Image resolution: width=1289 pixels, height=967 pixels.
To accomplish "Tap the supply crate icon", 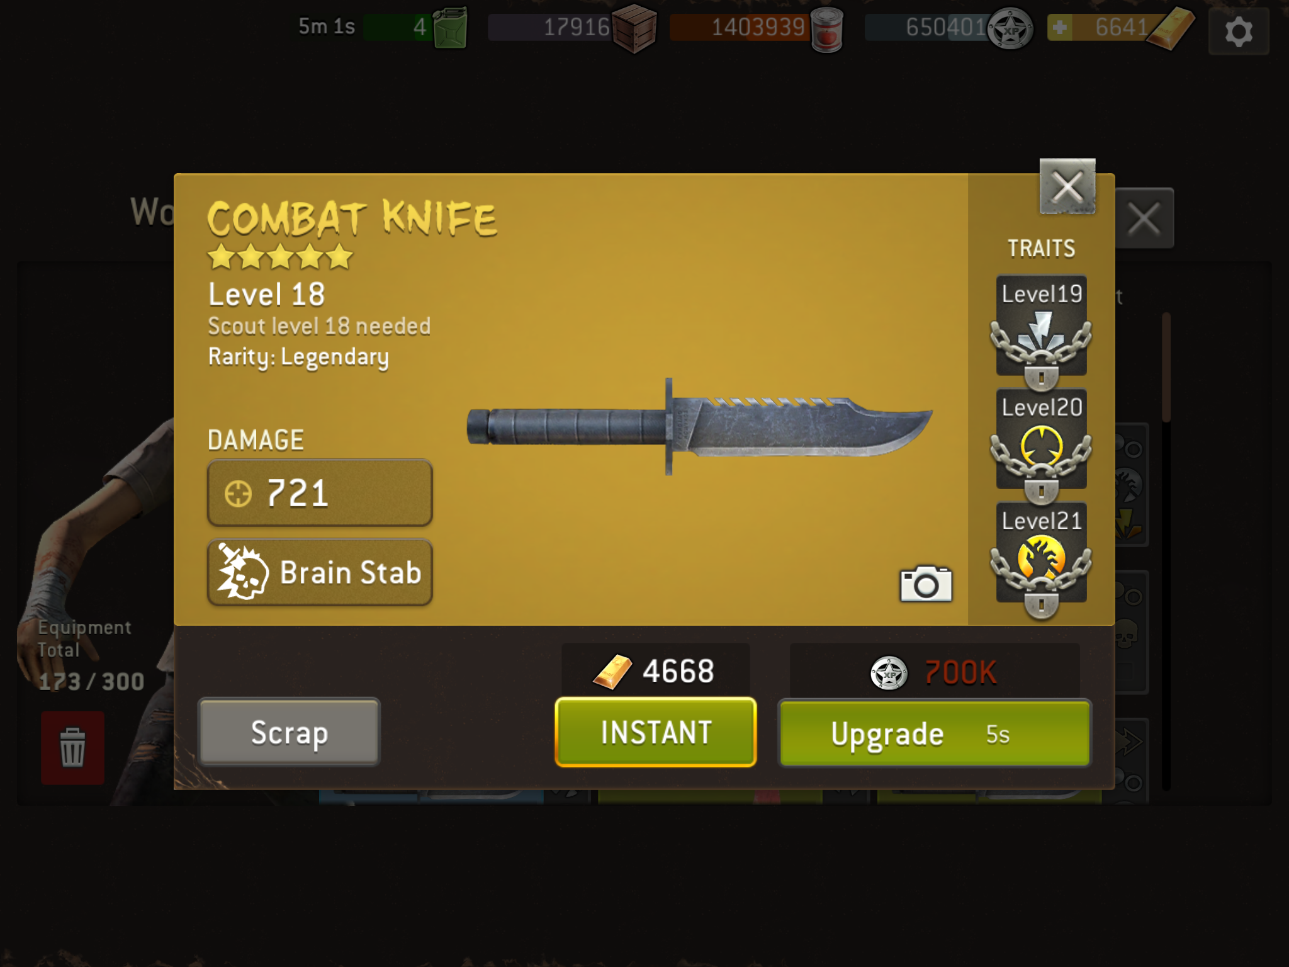I will pos(634,28).
